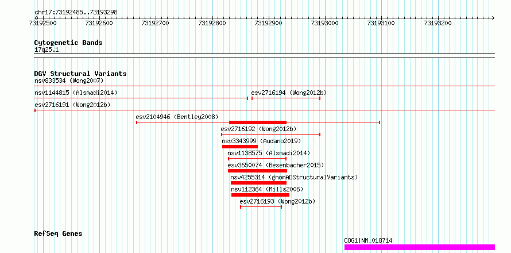Open variant nsv112364 (Mills2006) label
Screen dimensions: 511x253
coord(267,189)
